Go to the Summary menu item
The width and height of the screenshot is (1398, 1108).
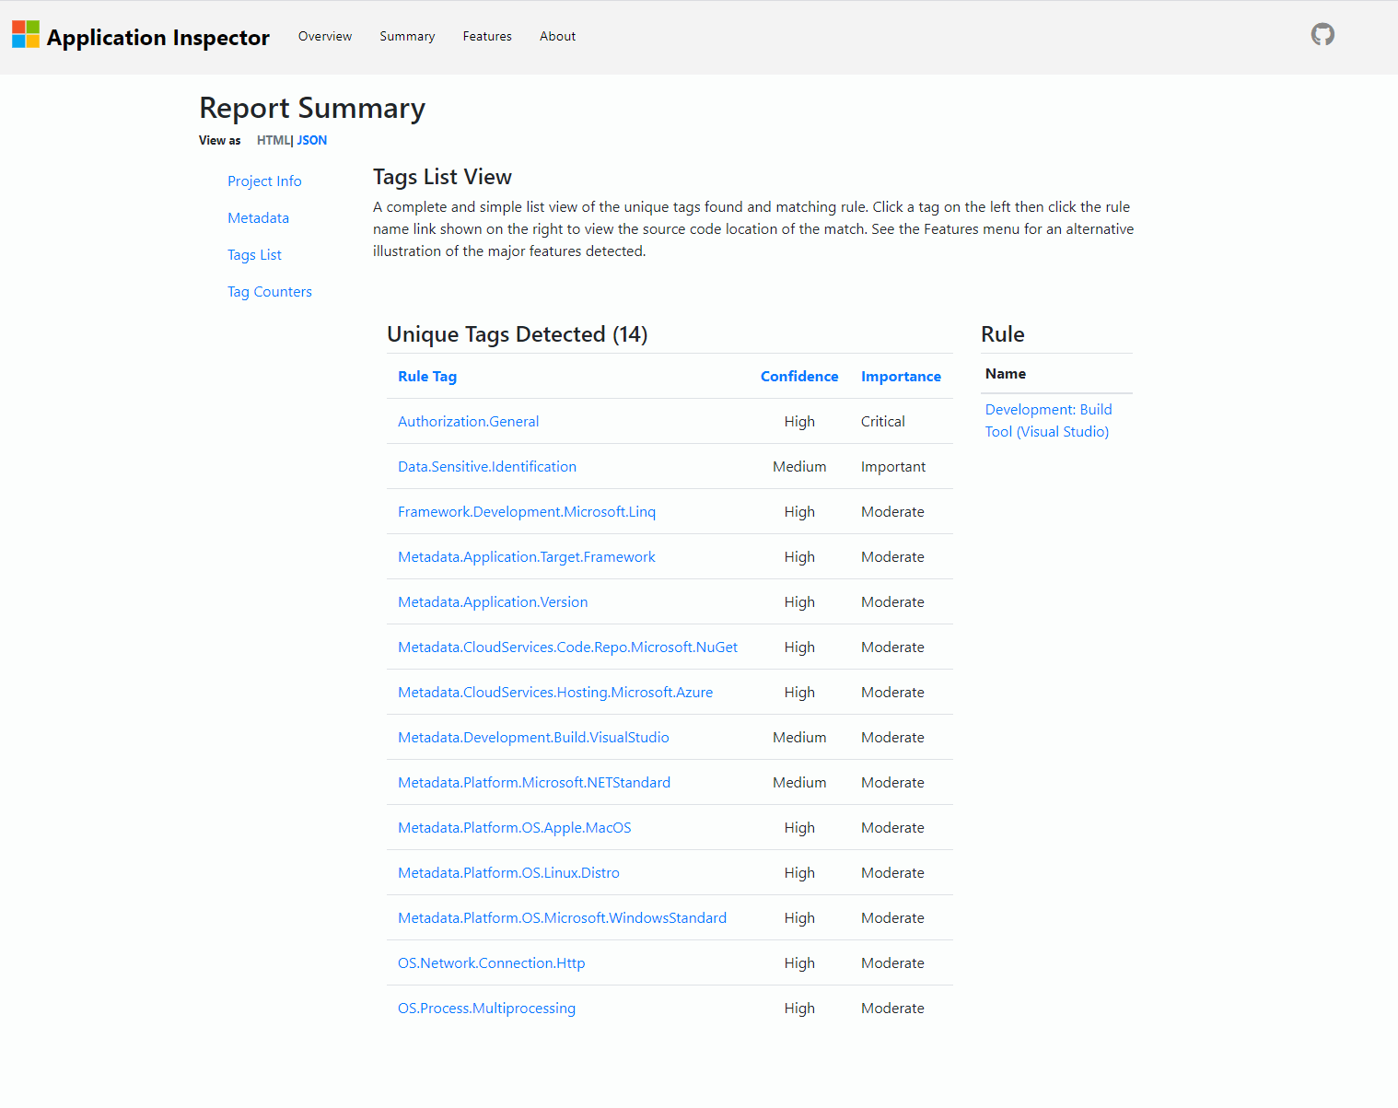coord(407,37)
